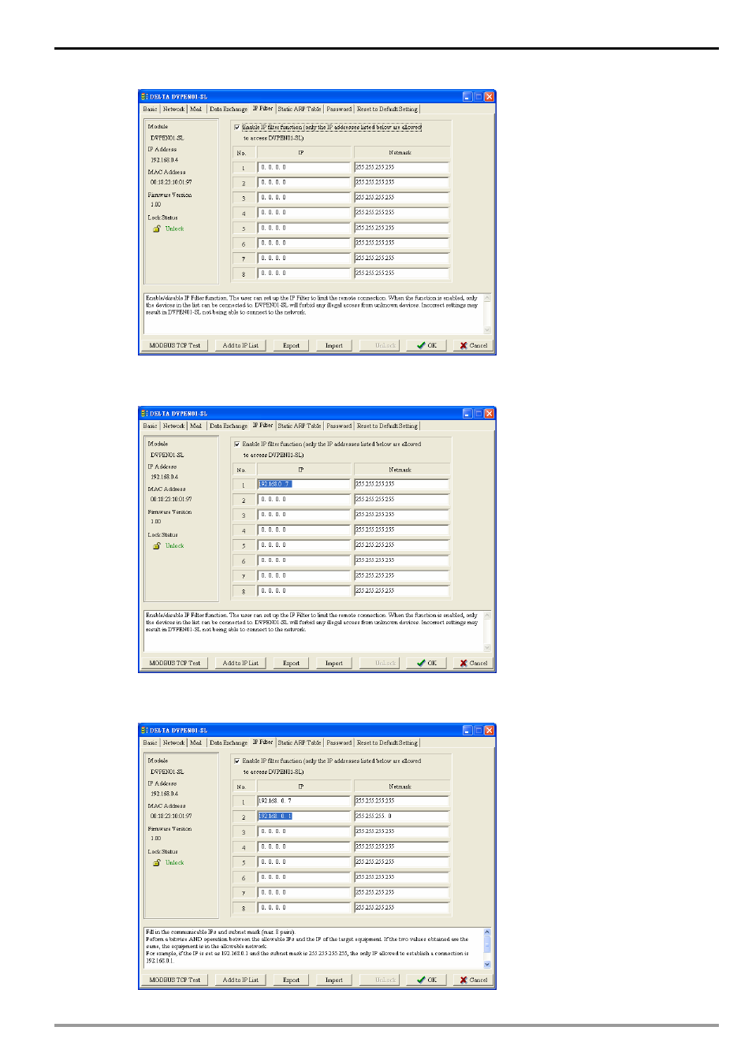Click highlighted 192.168.0.7 IP field in the middle dialog
Viewport: 752px width, 1064px height.
(x=303, y=484)
